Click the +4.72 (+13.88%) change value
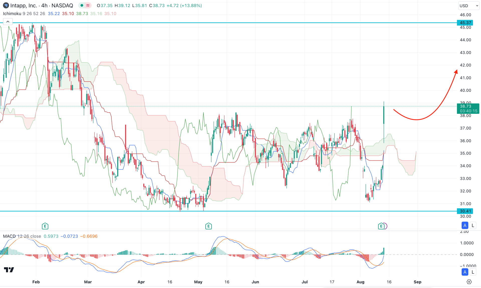This screenshot has height=288, width=481. point(184,6)
